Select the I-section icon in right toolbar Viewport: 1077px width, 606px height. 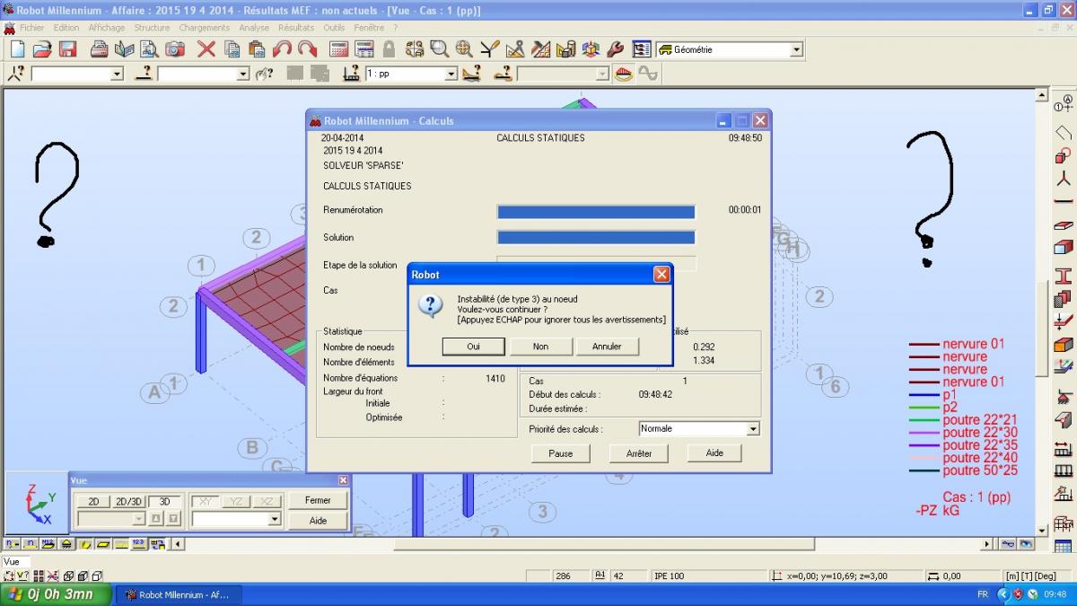(1063, 274)
